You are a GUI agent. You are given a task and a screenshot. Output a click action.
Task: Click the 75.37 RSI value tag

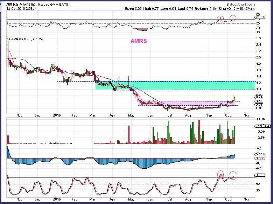(x=259, y=17)
